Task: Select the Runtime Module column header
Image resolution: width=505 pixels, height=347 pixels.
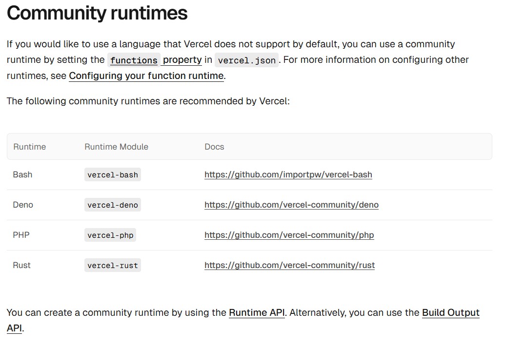Action: coord(116,147)
